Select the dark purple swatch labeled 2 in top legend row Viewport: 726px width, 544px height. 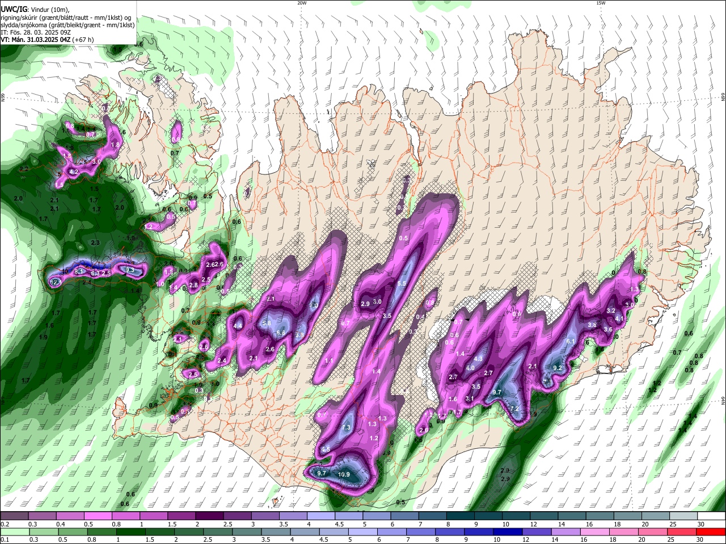click(x=209, y=516)
